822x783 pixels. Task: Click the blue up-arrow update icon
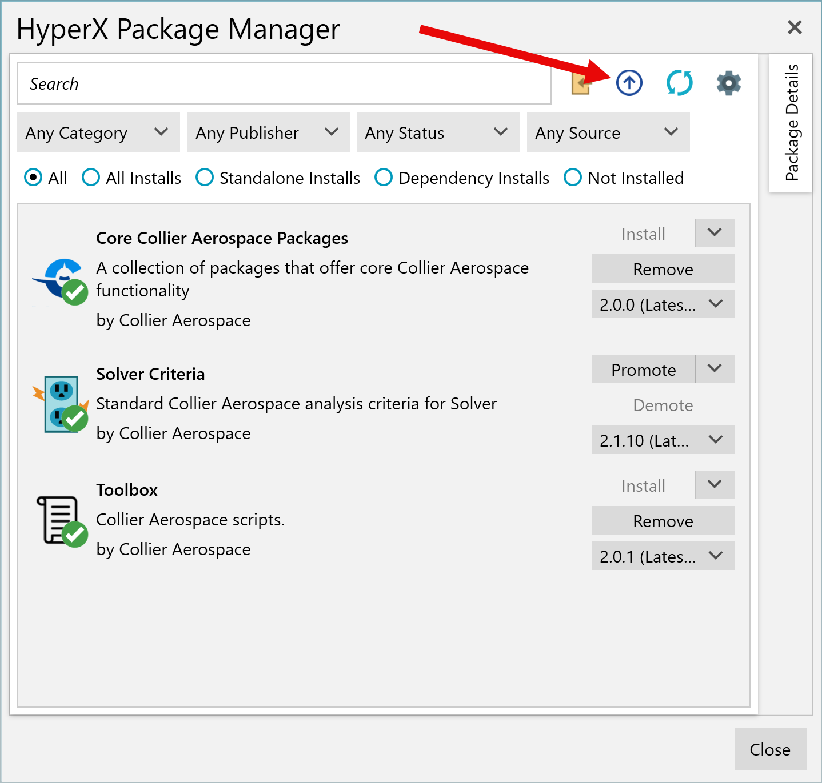629,83
